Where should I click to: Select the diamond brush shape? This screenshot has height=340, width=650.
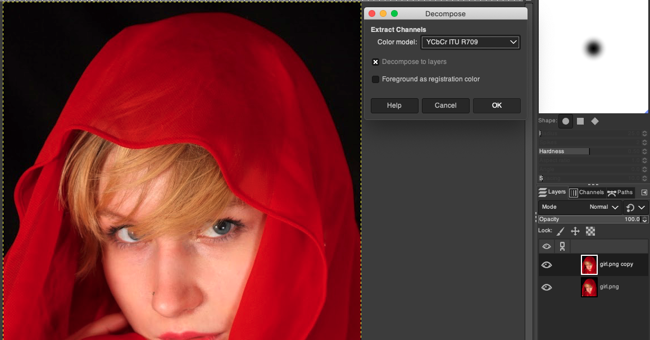(x=595, y=121)
